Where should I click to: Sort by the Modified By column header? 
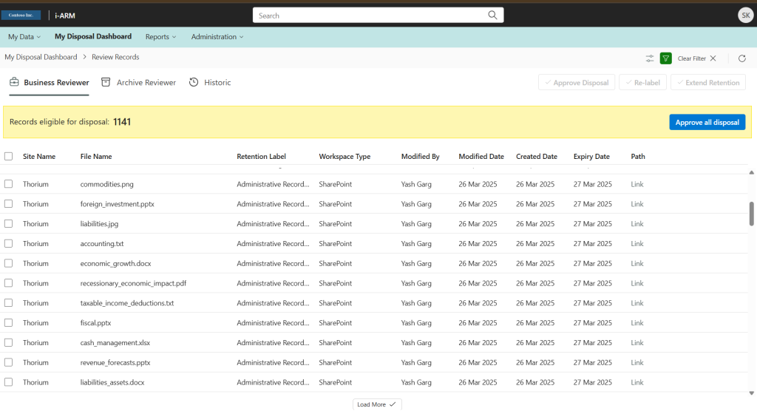point(421,157)
